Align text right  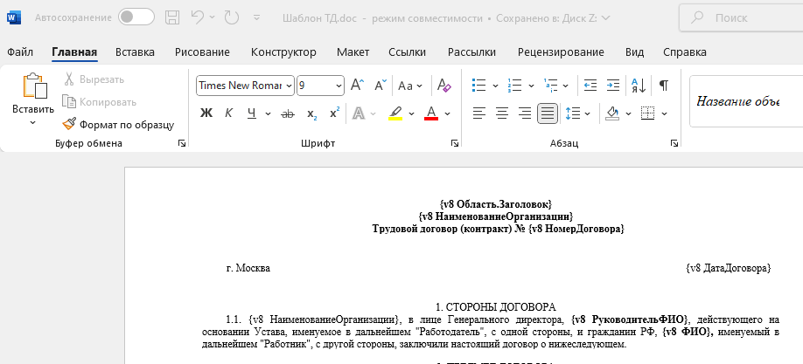click(x=525, y=113)
